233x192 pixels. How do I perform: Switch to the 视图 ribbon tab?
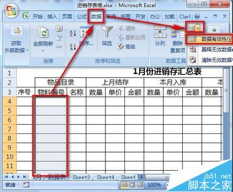(x=125, y=16)
